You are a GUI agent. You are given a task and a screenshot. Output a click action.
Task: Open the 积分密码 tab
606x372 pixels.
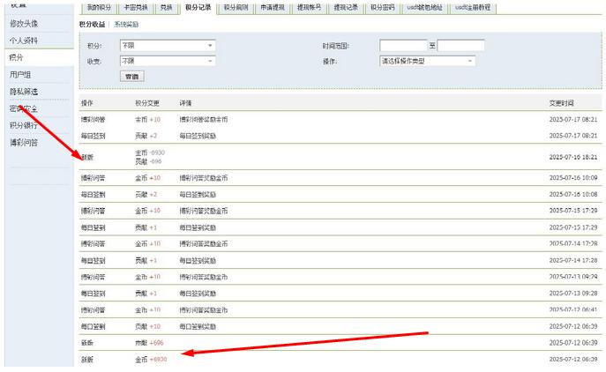[383, 7]
